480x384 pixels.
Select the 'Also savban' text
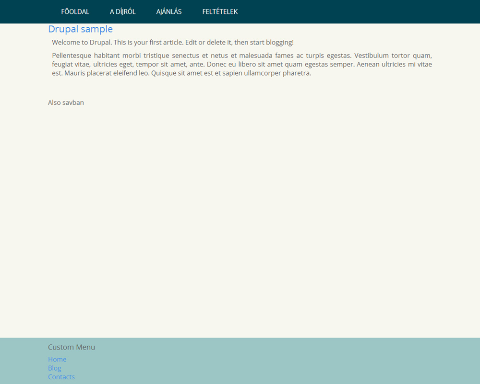pyautogui.click(x=66, y=102)
